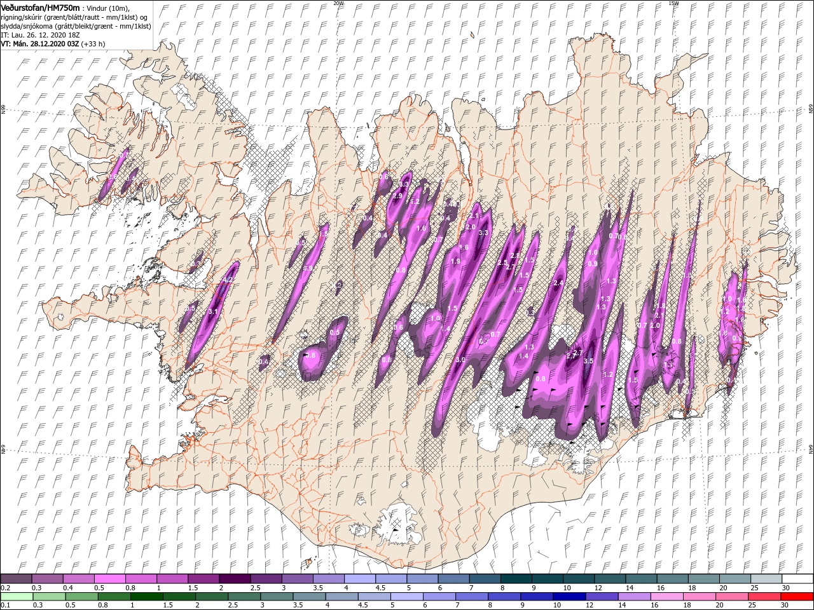The image size is (814, 610).
Task: Click the palest green 0.1–0.3 rain swatch
Action: [x=16, y=597]
